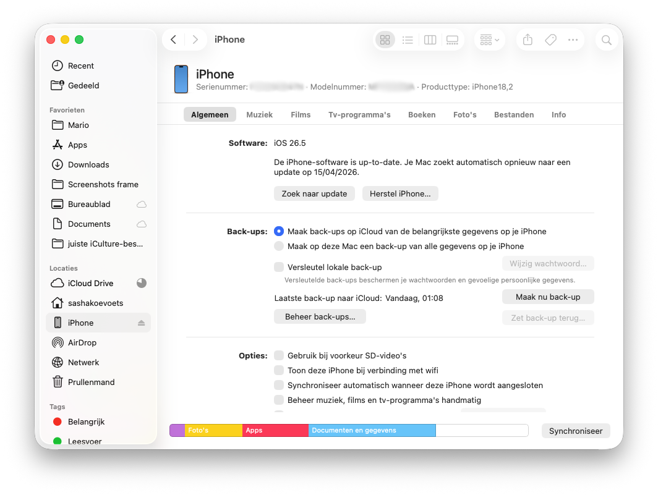Enable Versleutel lokale back-up checkbox
Viewport: 658px width, 495px height.
tap(279, 268)
